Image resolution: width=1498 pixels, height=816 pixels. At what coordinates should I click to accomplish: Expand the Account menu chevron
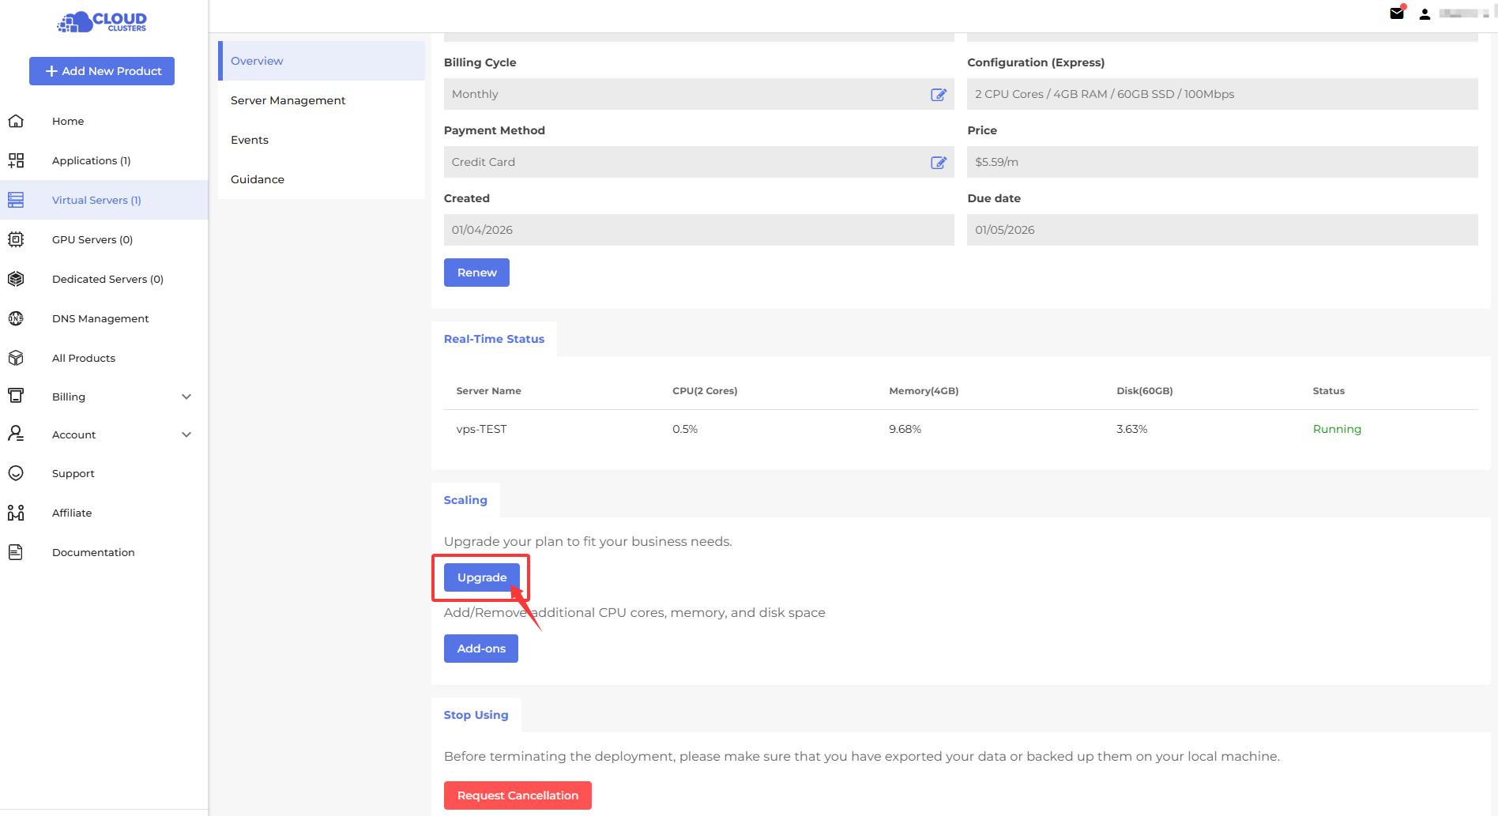(186, 434)
